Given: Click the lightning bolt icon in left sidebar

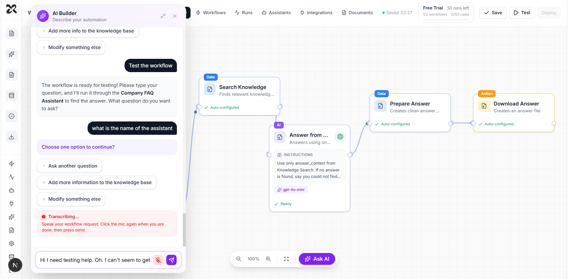Looking at the screenshot, I should pyautogui.click(x=12, y=164).
